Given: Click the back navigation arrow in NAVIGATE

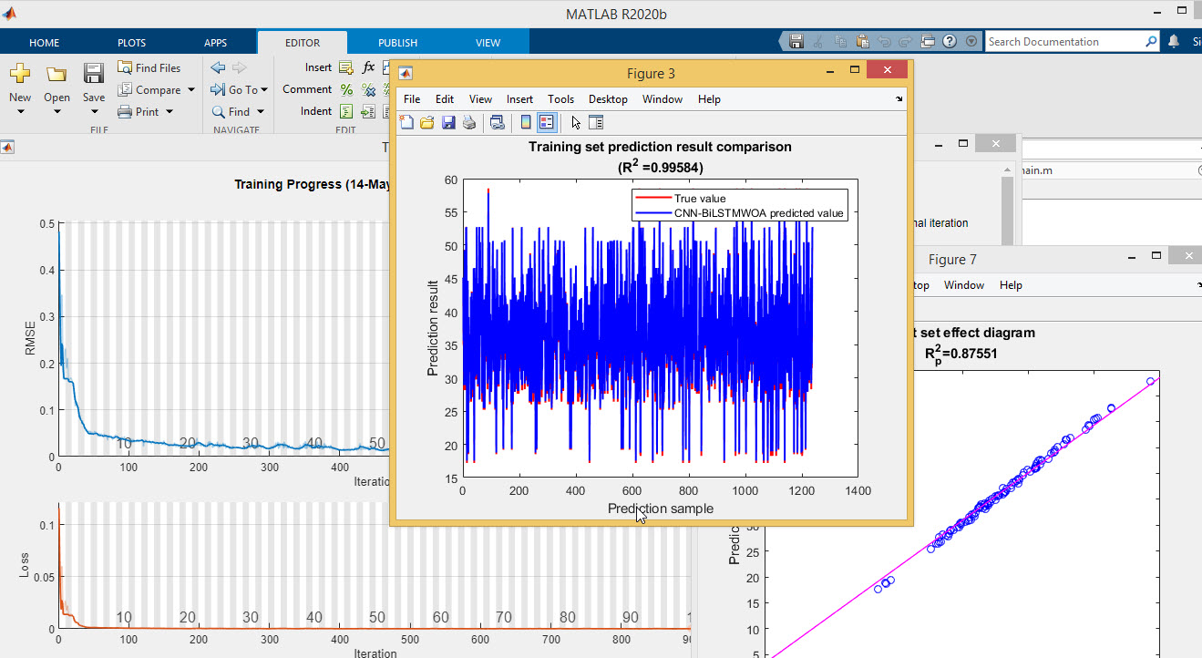Looking at the screenshot, I should pos(218,67).
